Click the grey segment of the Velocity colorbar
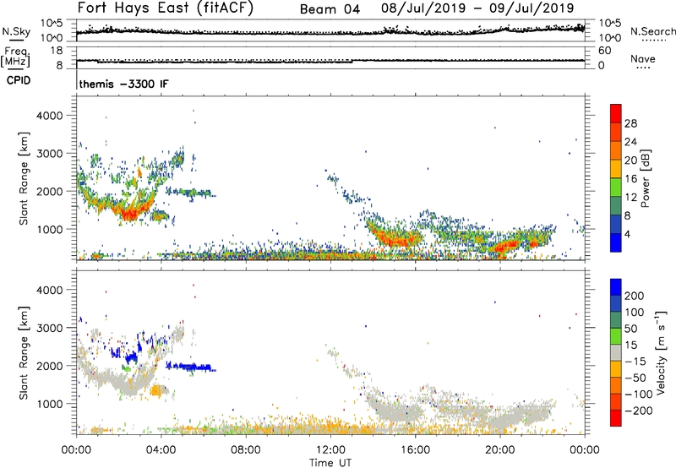This screenshot has height=468, width=676. coord(616,353)
